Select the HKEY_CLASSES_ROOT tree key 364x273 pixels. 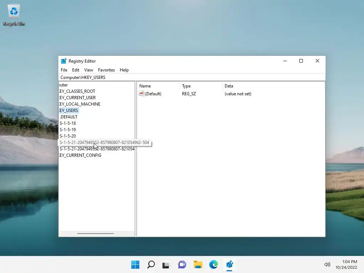[x=77, y=91]
